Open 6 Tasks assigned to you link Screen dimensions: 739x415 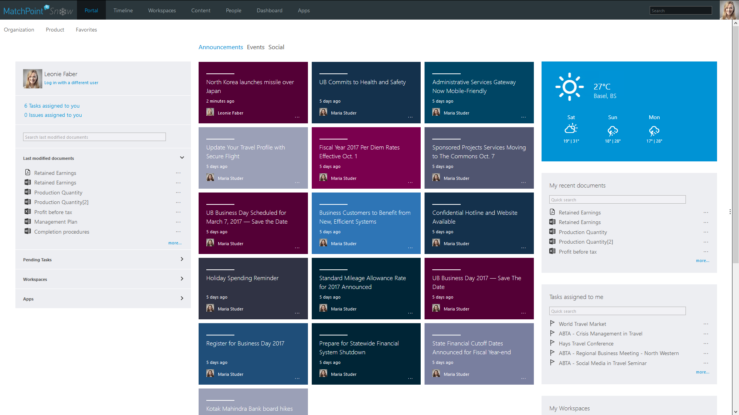tap(52, 106)
